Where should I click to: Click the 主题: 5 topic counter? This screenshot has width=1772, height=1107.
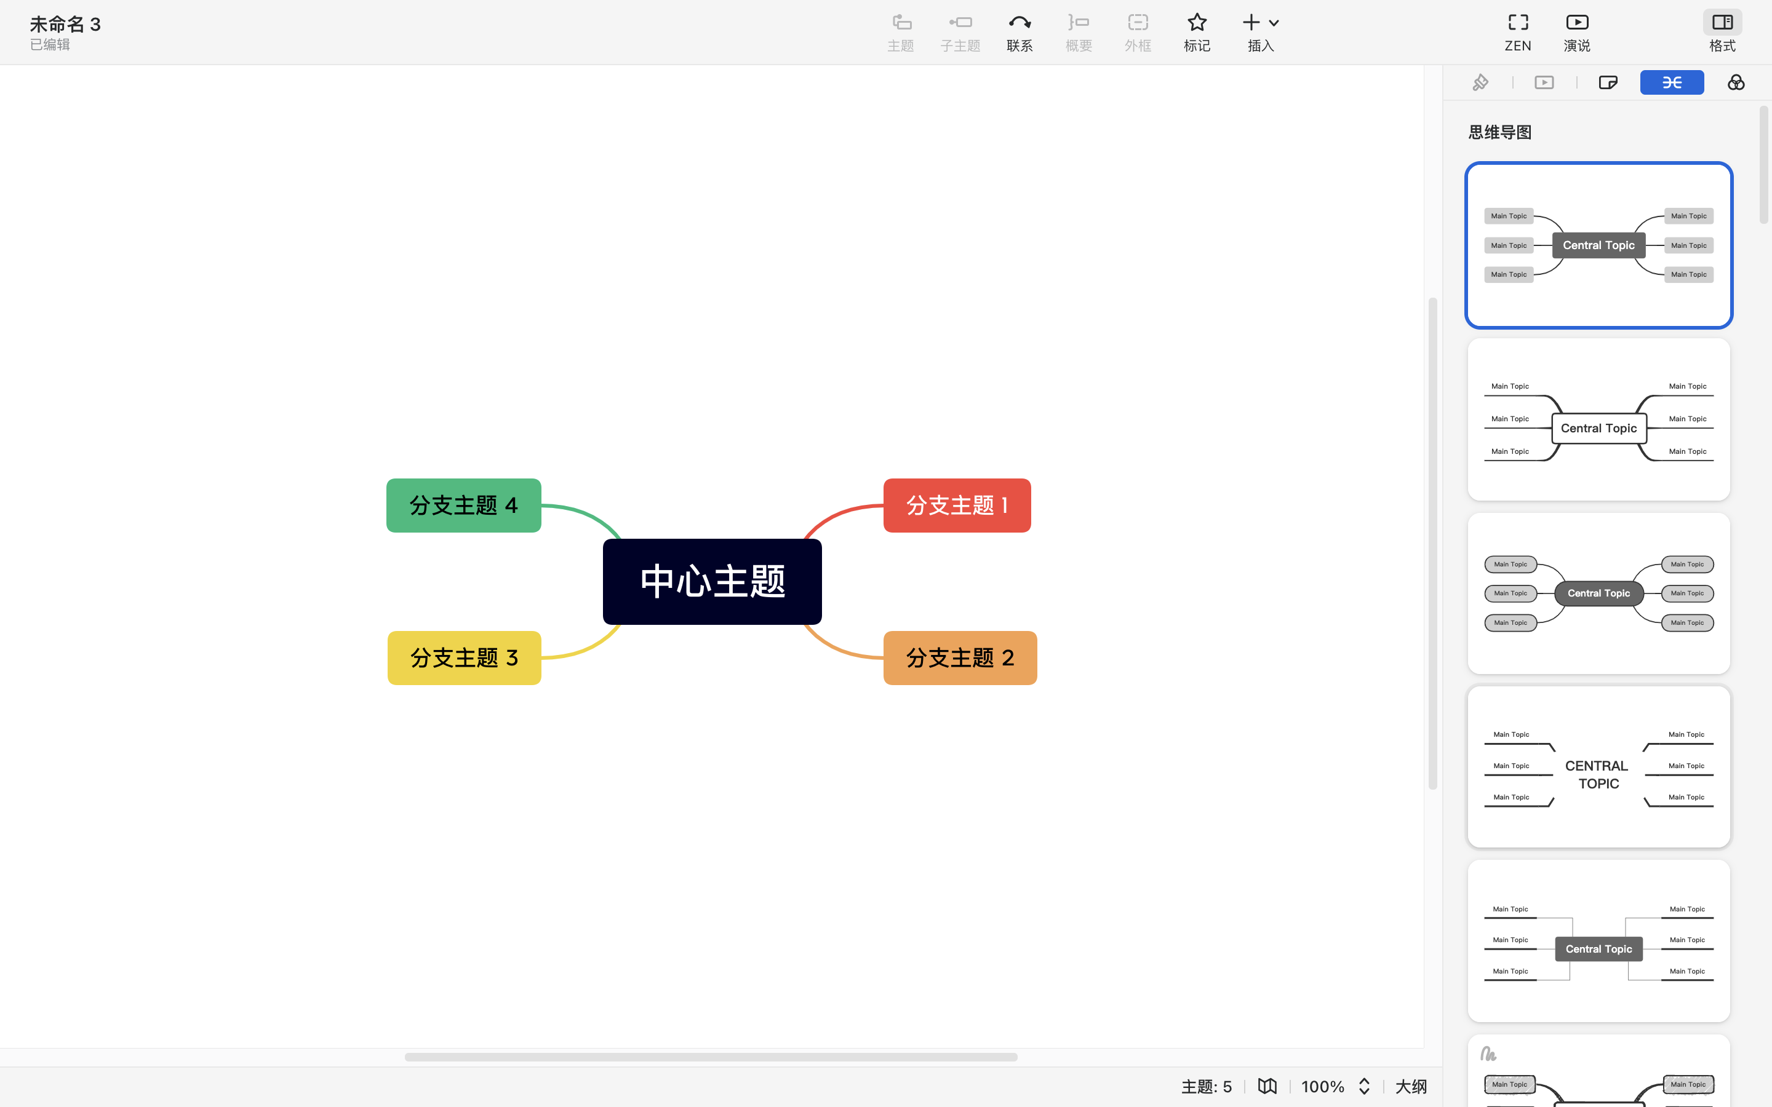[1206, 1087]
